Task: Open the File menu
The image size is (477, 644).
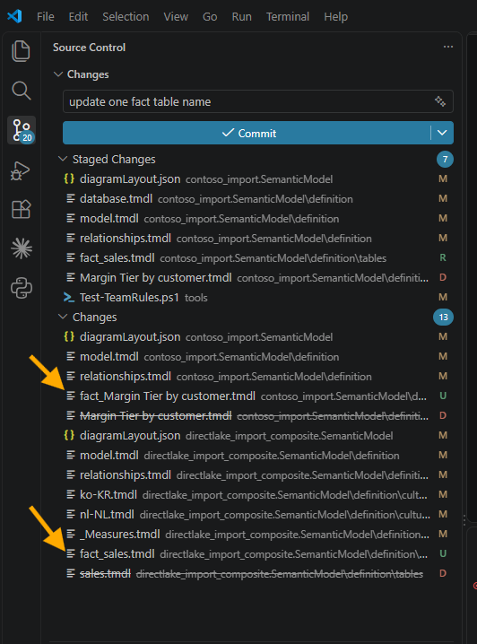Action: pyautogui.click(x=45, y=16)
